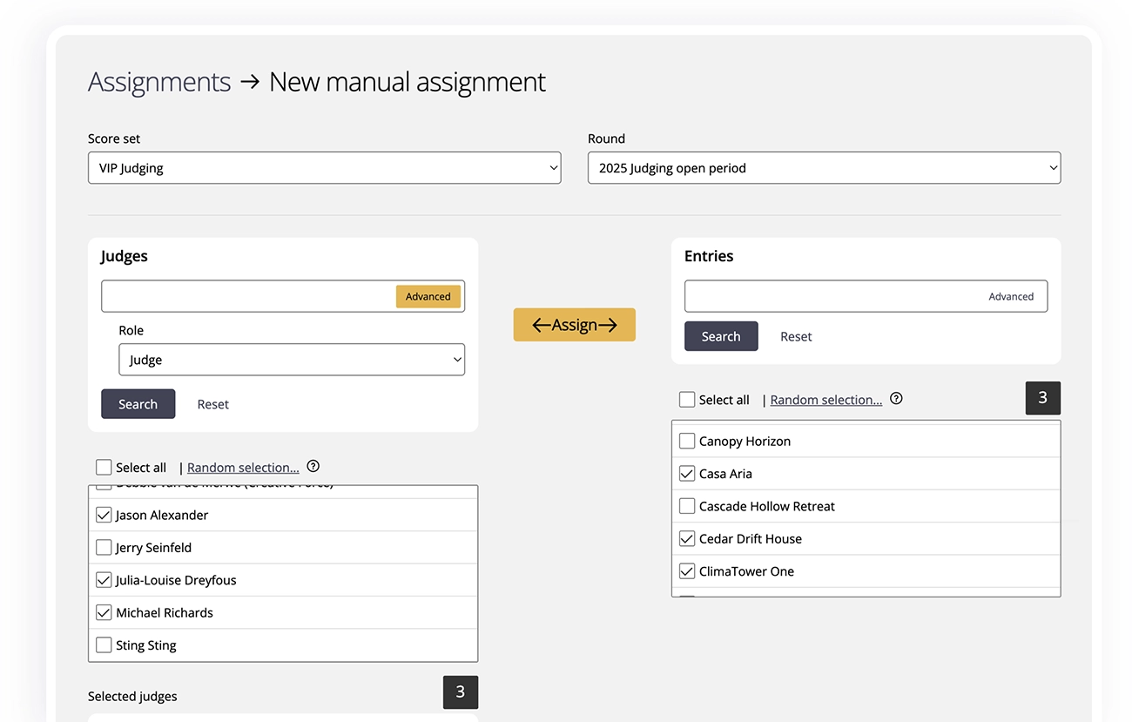Uncheck Jason Alexander judge
Image resolution: width=1132 pixels, height=722 pixels.
(104, 515)
